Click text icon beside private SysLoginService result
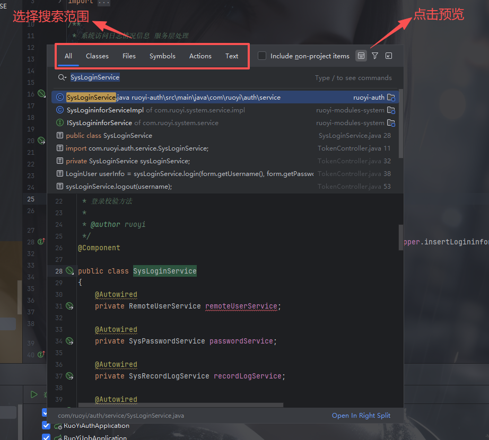The height and width of the screenshot is (440, 489). [60, 161]
